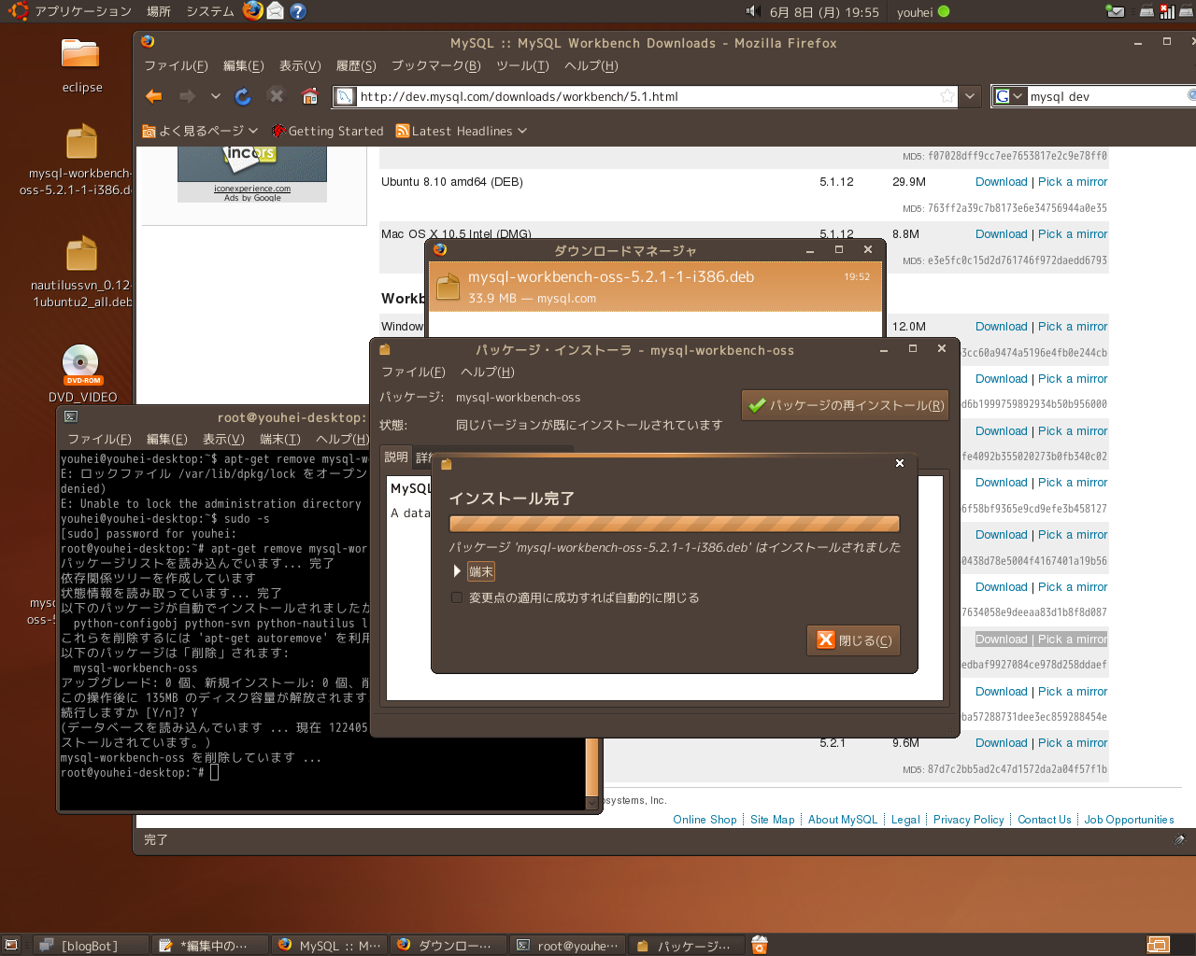This screenshot has height=956, width=1196.
Task: Click the volume speaker icon in panel
Action: point(752,11)
